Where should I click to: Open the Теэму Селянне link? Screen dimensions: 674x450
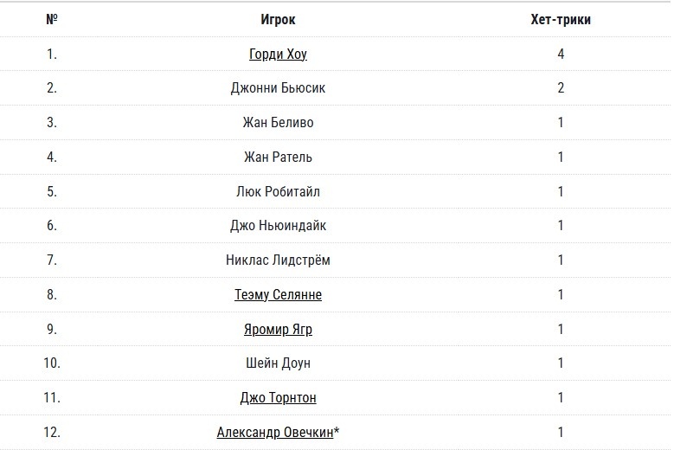click(278, 294)
